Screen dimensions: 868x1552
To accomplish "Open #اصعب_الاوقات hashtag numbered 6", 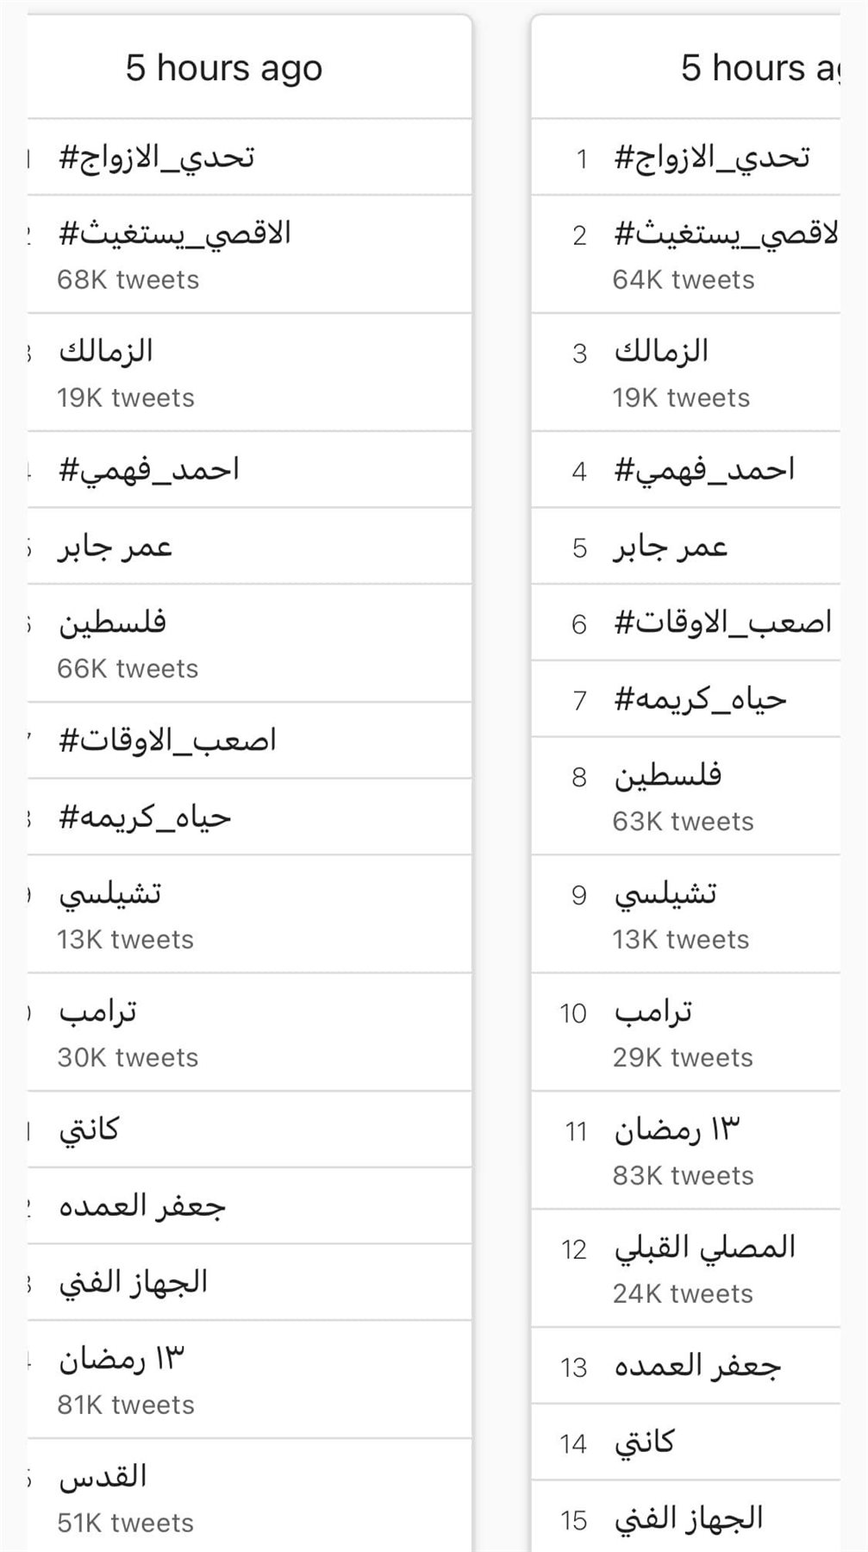I will (722, 623).
